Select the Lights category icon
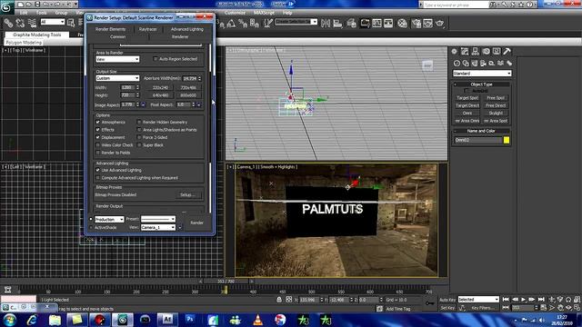This screenshot has height=327, width=582. (x=475, y=64)
